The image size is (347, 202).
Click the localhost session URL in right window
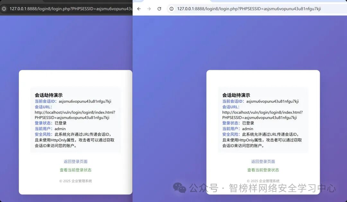(x=262, y=115)
